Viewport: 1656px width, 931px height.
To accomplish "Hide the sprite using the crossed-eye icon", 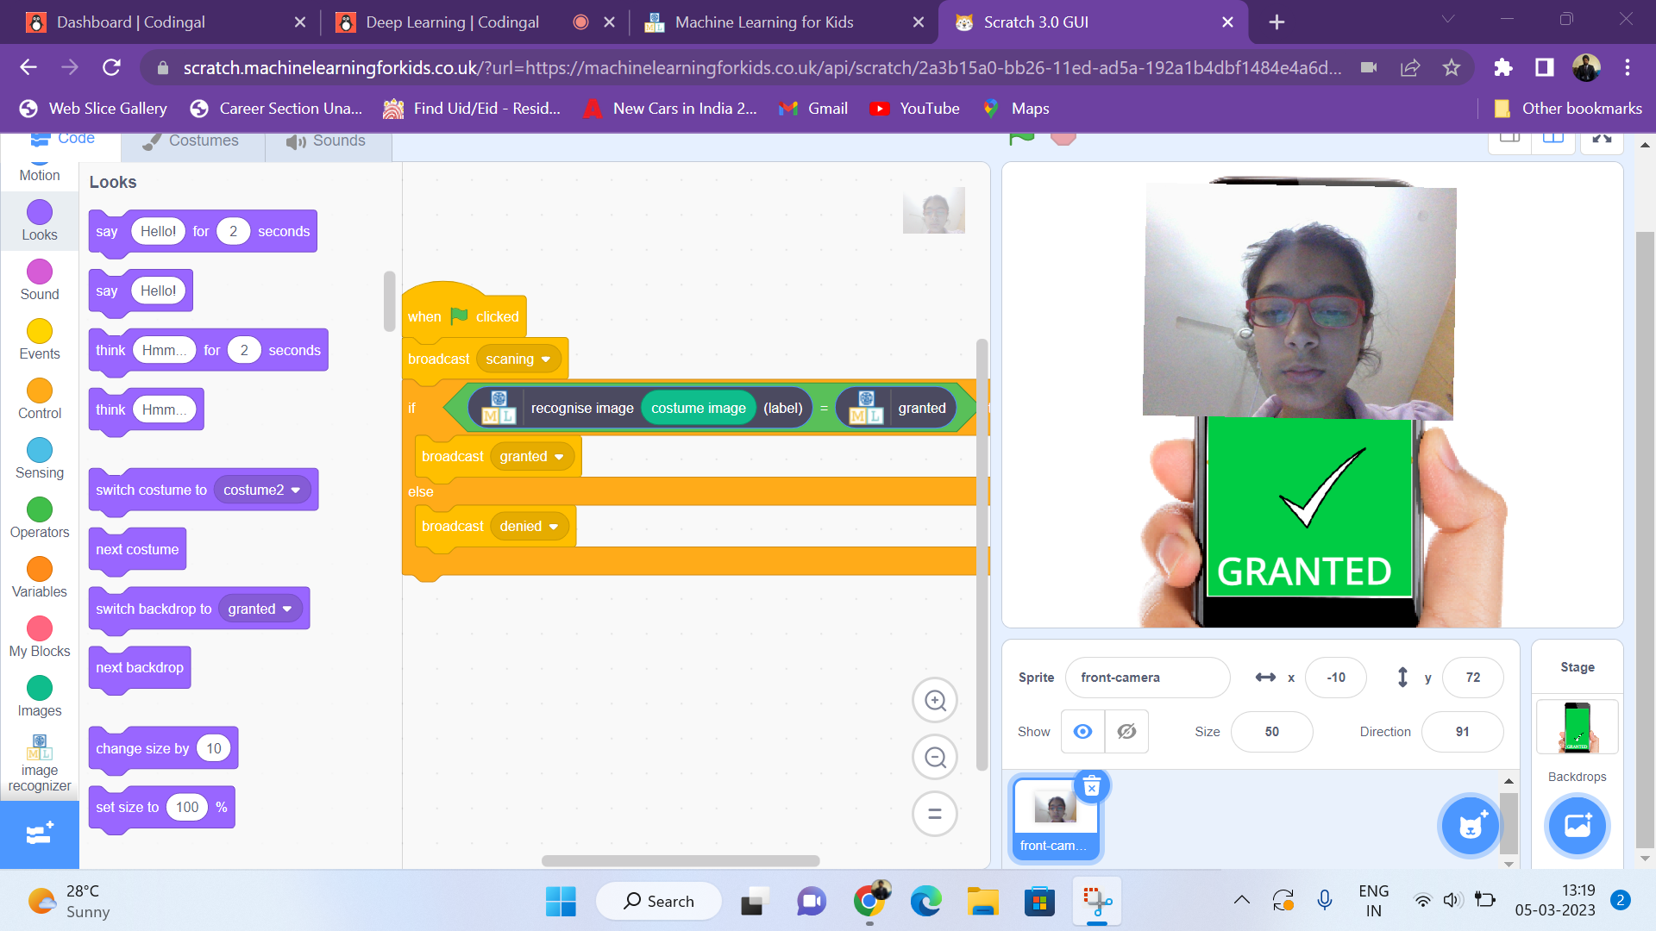I will [x=1126, y=732].
